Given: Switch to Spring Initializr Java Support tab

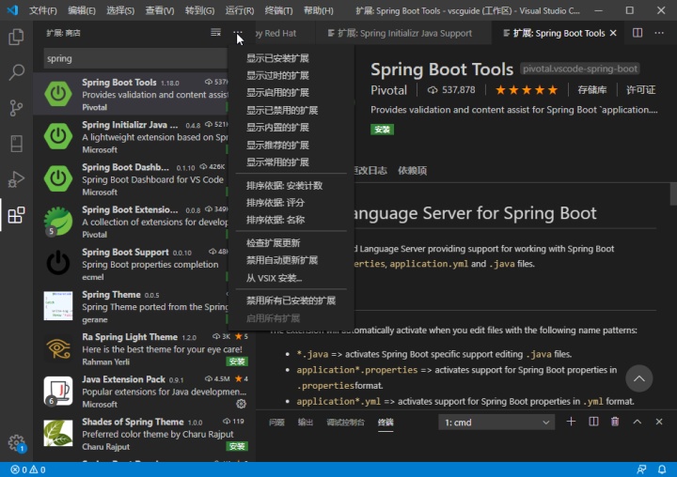Looking at the screenshot, I should (403, 33).
